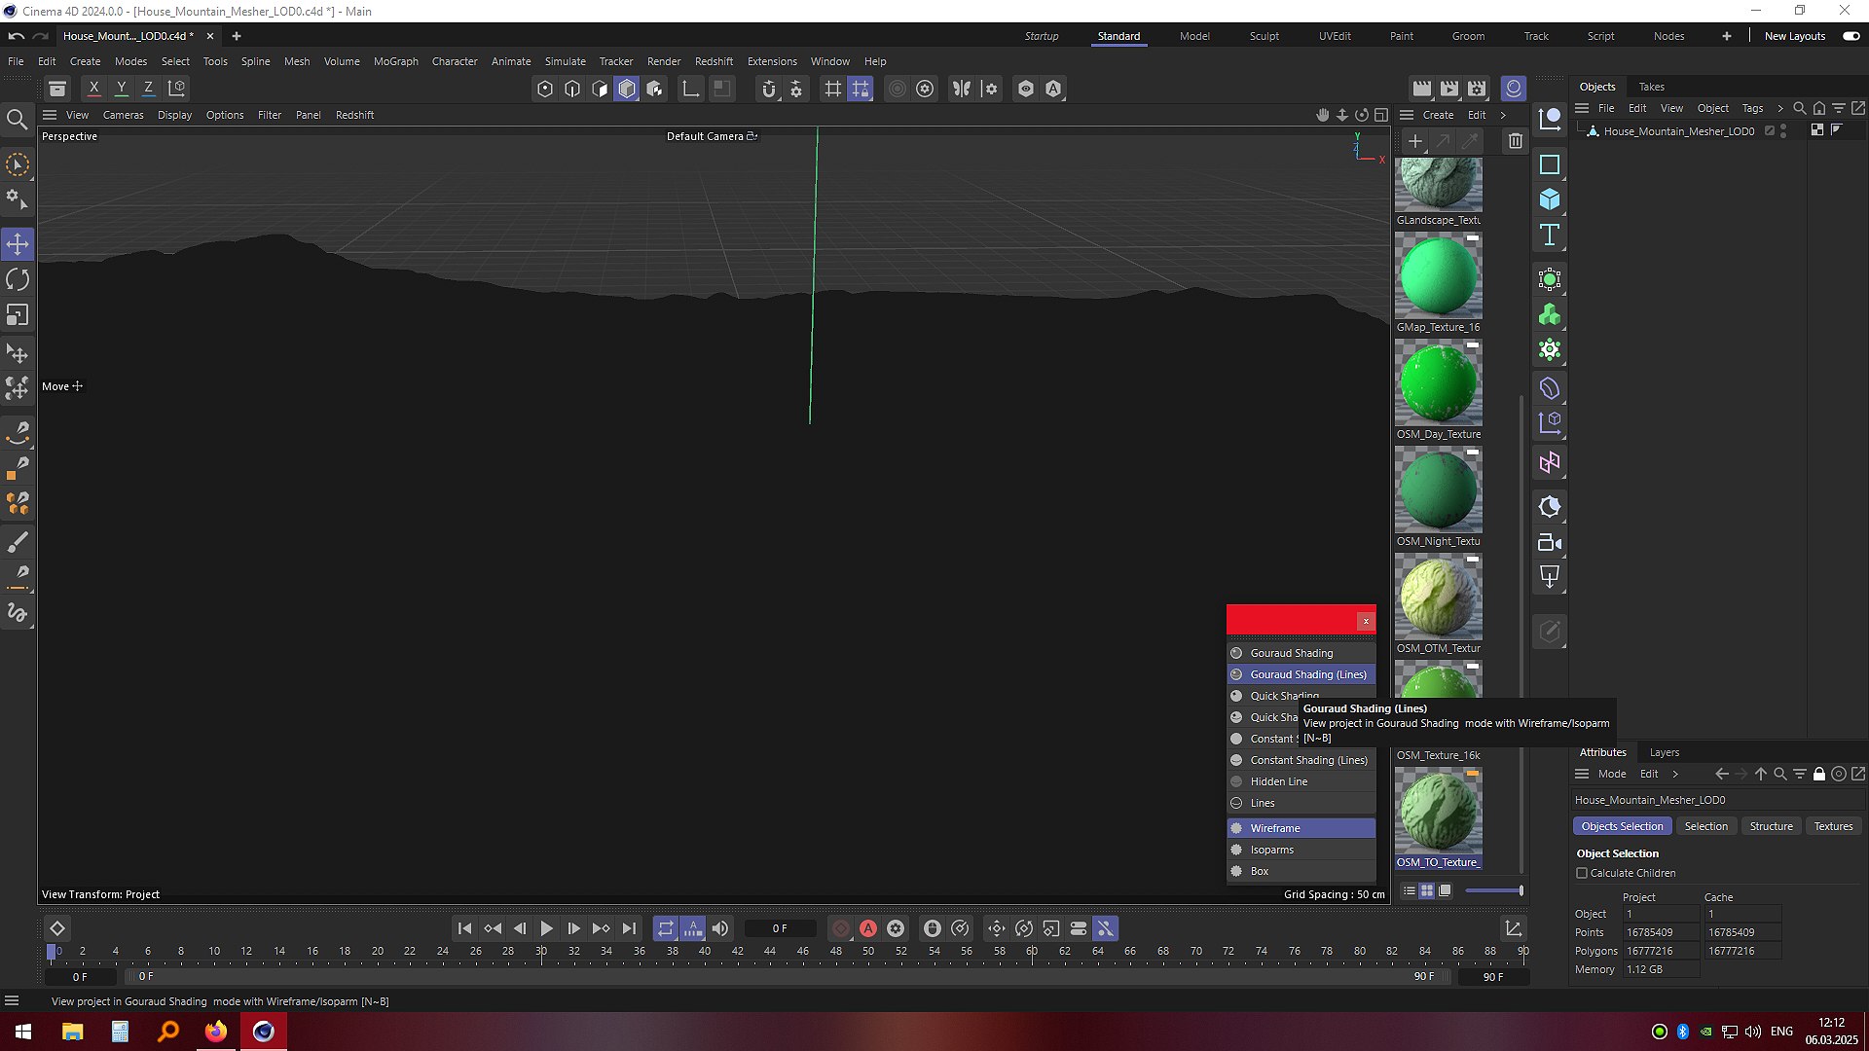Click the Redo arrow
This screenshot has width=1869, height=1051.
pos(41,36)
